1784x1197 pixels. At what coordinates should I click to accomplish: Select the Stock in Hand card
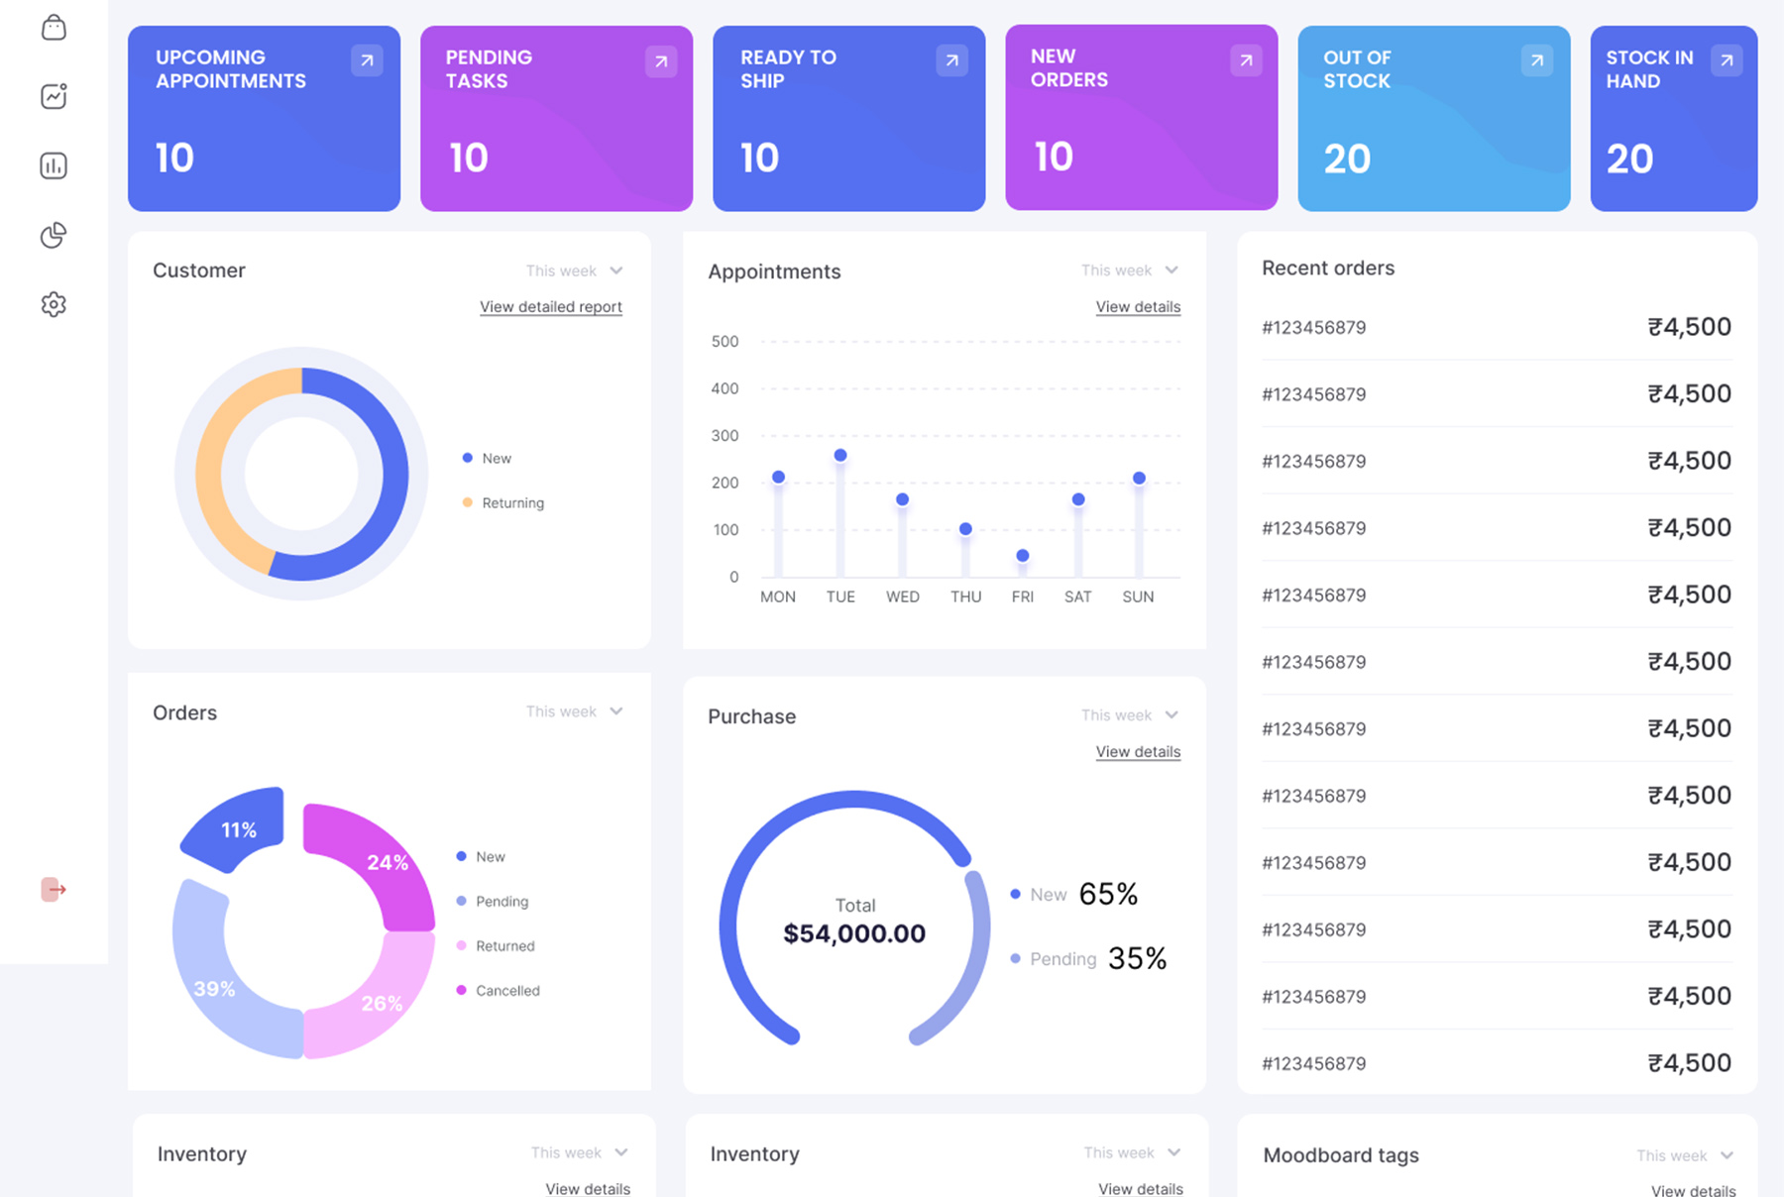tap(1673, 118)
